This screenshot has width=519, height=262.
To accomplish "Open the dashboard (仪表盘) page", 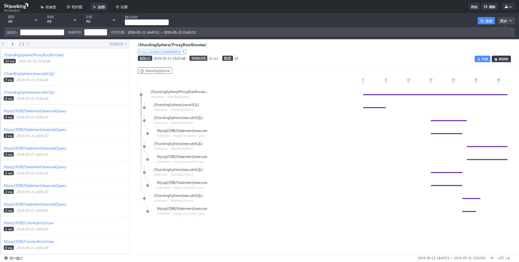I will pyautogui.click(x=48, y=7).
